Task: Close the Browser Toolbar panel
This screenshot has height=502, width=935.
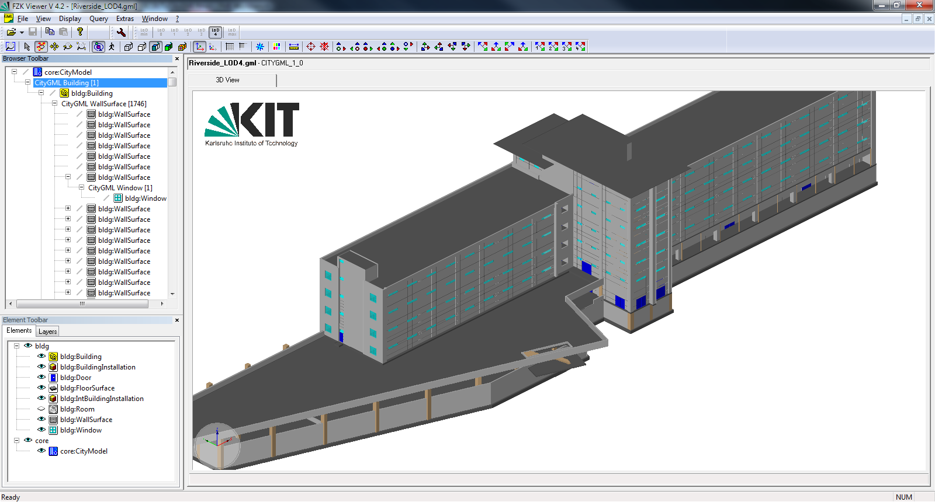Action: click(x=177, y=58)
